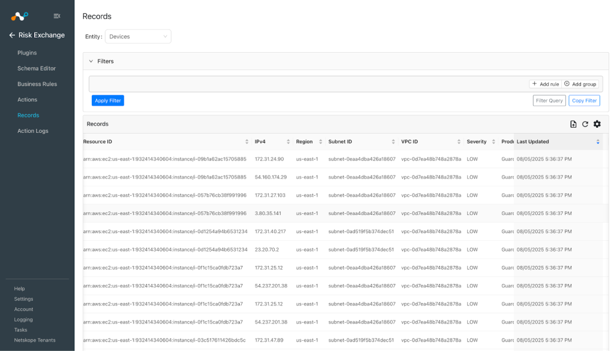Click the subnet cell in the 172.31.40.217 row
The image size is (614, 351).
click(x=361, y=232)
